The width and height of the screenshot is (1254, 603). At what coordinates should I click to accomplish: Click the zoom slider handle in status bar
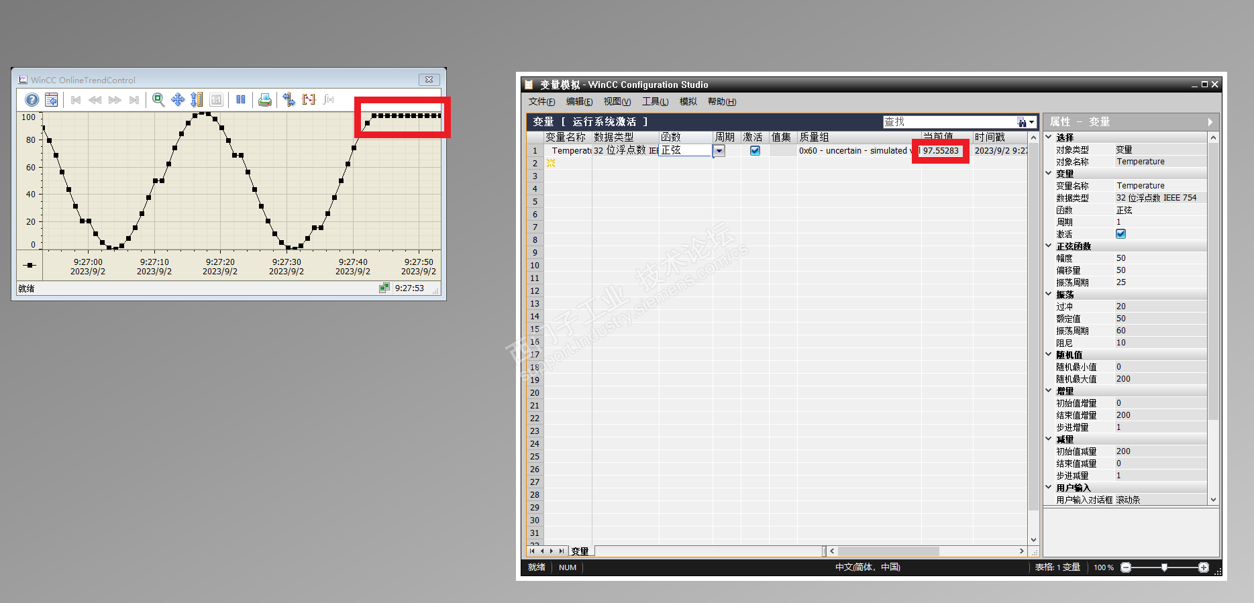click(1164, 567)
